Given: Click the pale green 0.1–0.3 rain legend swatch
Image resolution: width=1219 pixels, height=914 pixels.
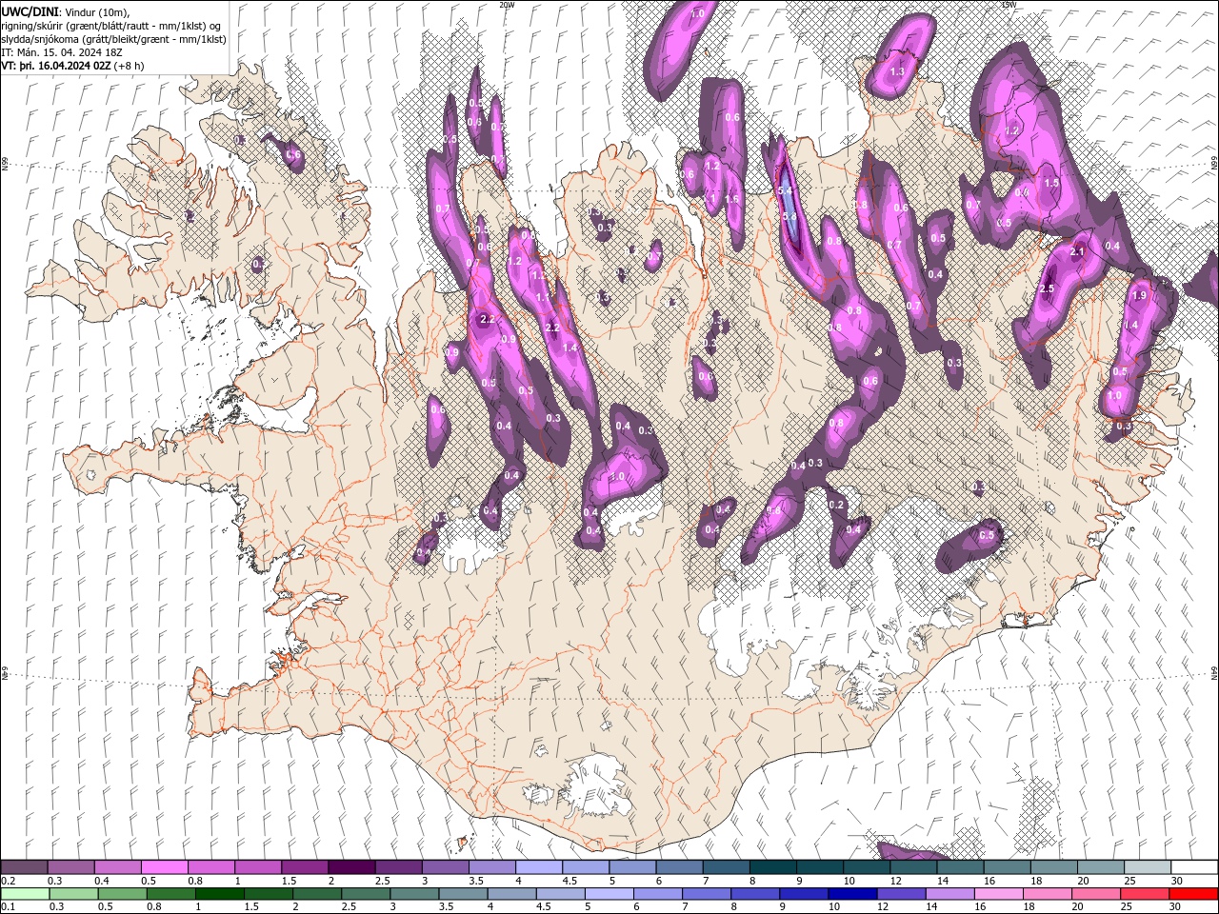Looking at the screenshot, I should [x=25, y=894].
